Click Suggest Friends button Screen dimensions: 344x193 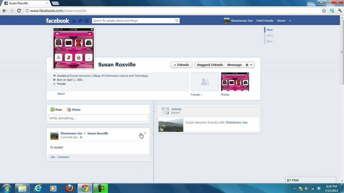click(210, 65)
